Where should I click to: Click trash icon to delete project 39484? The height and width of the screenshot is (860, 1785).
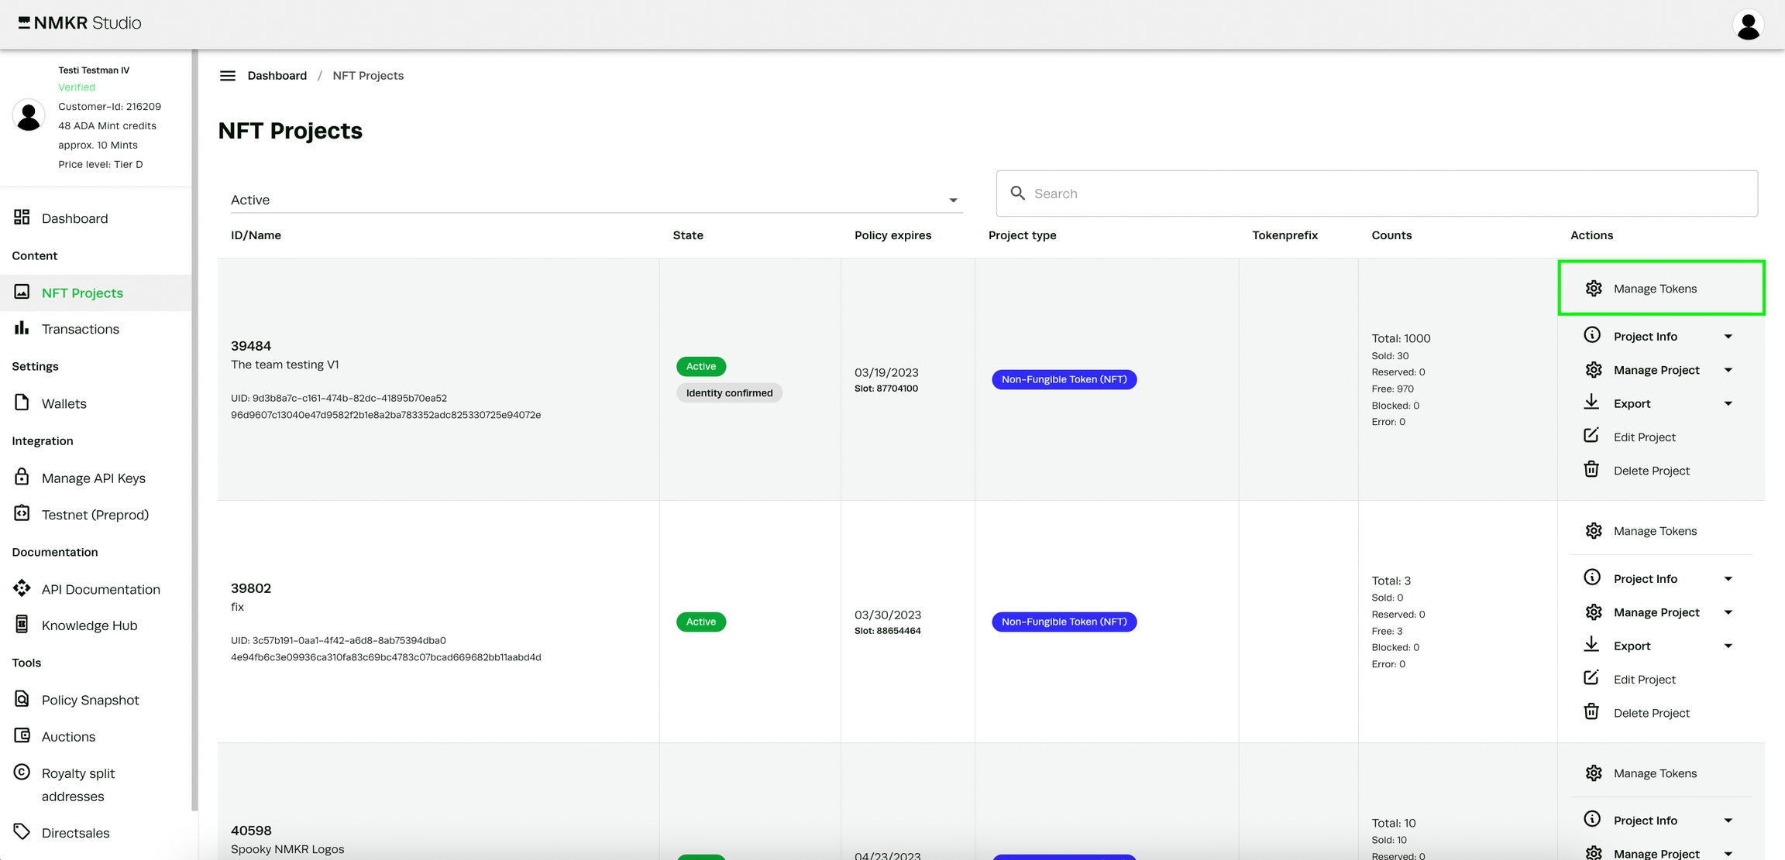1591,470
